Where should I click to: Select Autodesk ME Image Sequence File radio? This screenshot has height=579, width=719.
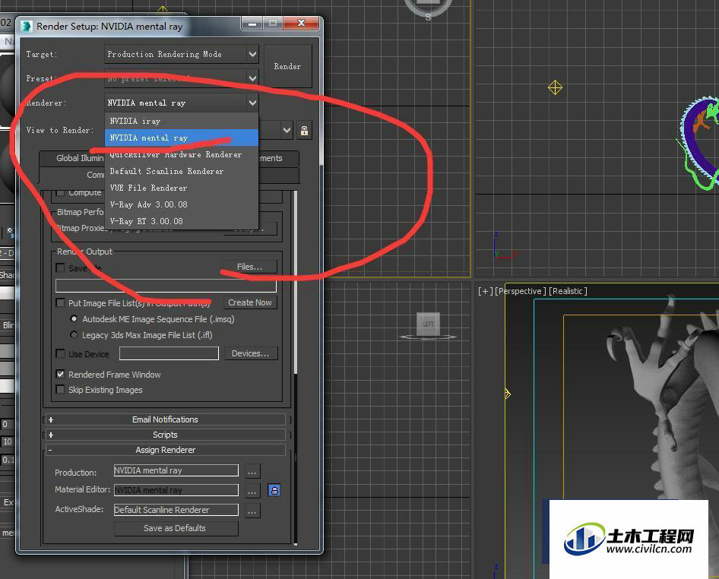pyautogui.click(x=74, y=318)
